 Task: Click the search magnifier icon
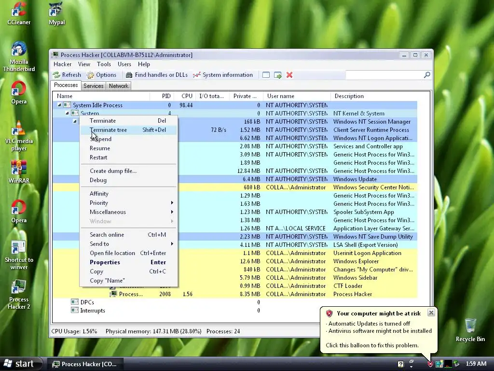(427, 75)
